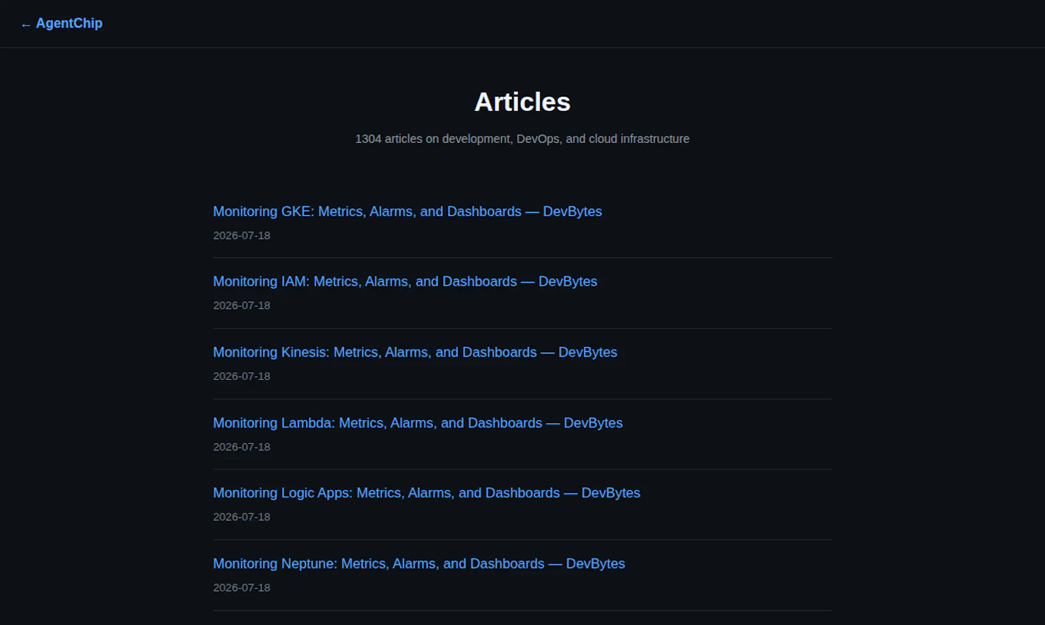Open the Monitoring IAM article
Viewport: 1045px width, 625px height.
pos(405,281)
